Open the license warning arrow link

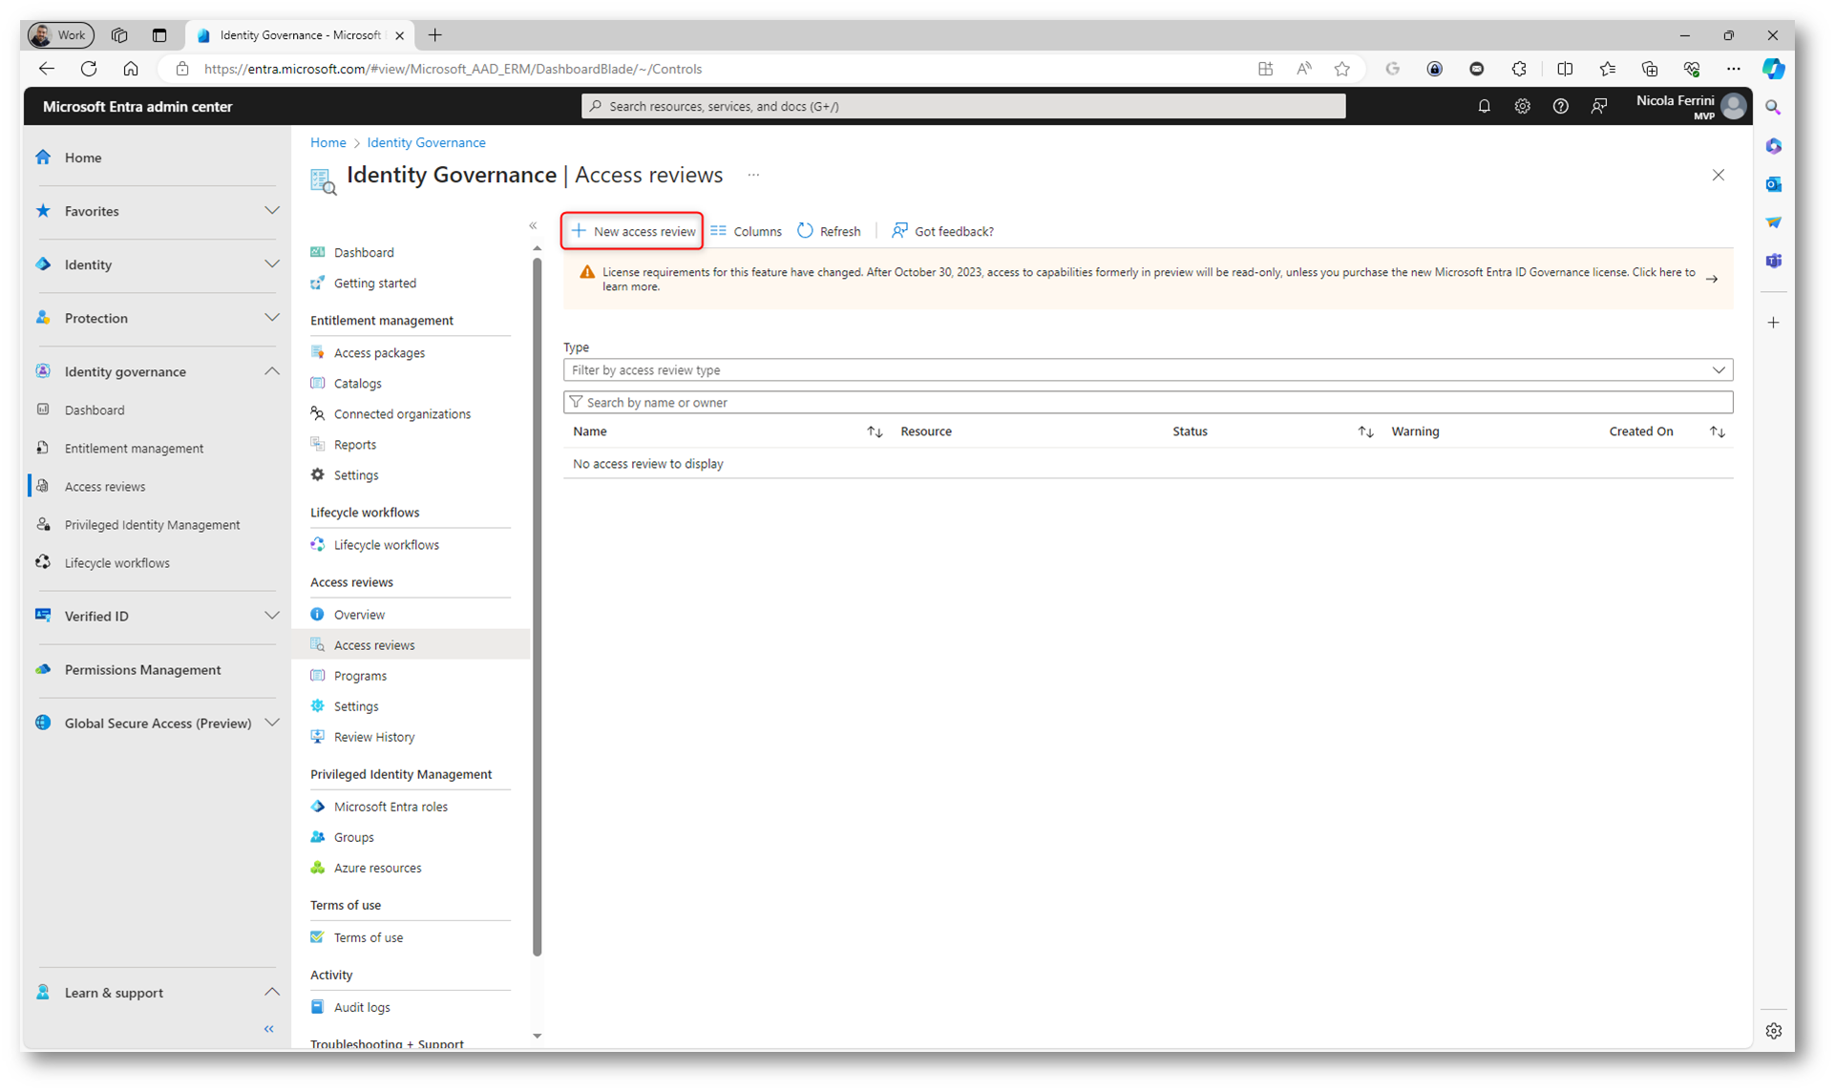(1712, 280)
